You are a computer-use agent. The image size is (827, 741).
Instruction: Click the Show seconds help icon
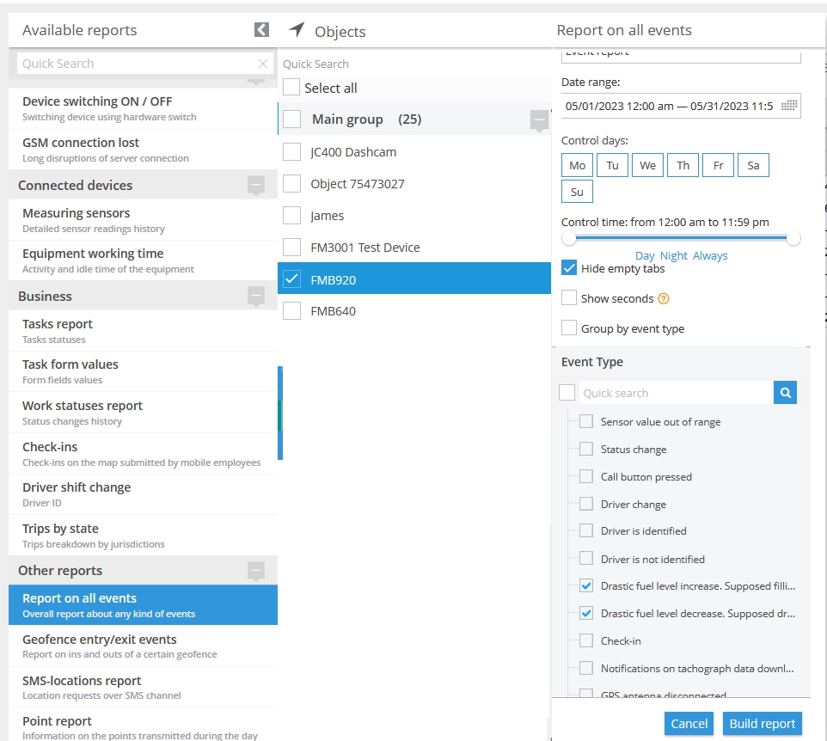[x=663, y=299]
